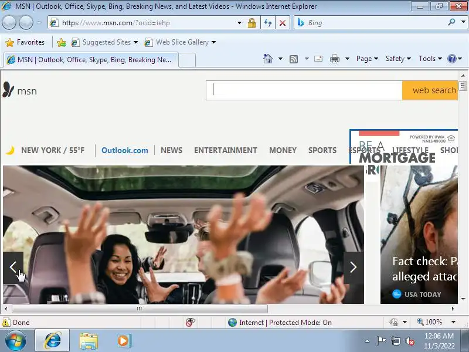
Task: Click the muted volume tray icon
Action: click(409, 341)
